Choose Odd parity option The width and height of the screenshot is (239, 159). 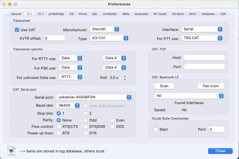pyautogui.click(x=86, y=120)
